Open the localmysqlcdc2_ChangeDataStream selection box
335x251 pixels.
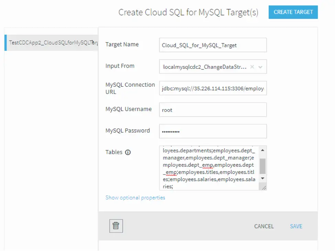[204, 67]
